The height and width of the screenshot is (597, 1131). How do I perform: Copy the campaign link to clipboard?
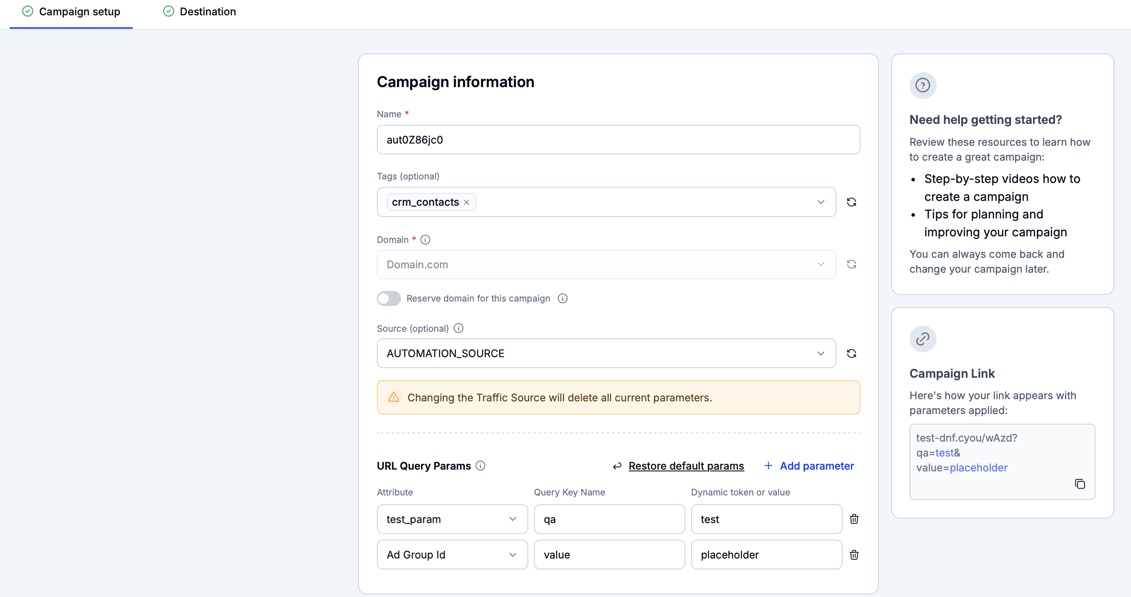point(1080,484)
